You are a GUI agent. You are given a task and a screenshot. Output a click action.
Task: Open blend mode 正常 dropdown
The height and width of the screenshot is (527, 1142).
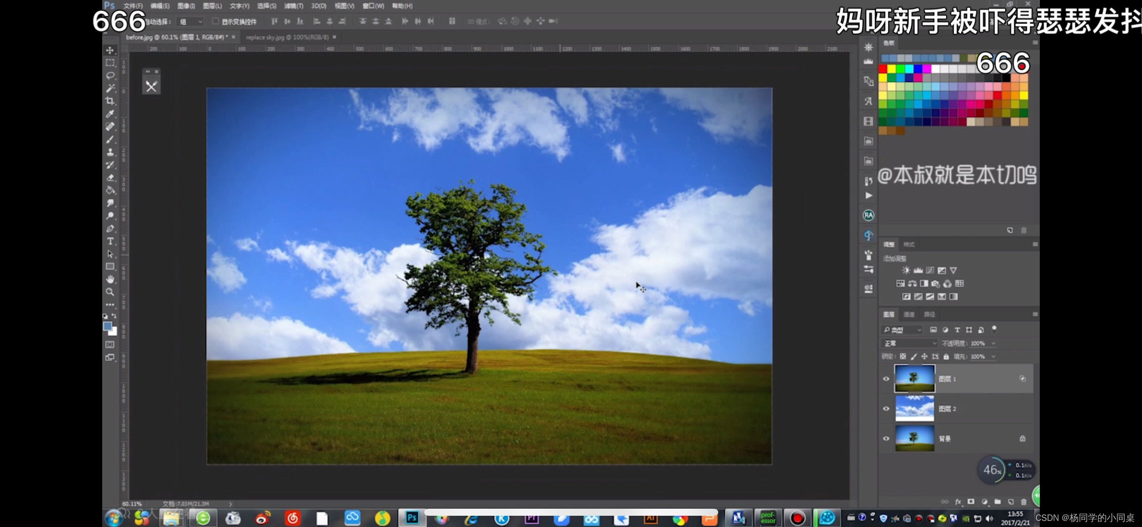[x=909, y=343]
